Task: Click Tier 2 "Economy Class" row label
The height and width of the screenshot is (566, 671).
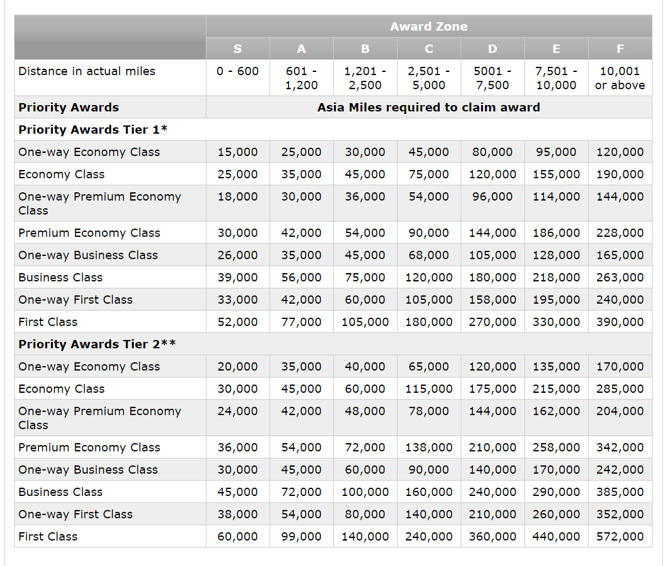Action: [x=62, y=388]
